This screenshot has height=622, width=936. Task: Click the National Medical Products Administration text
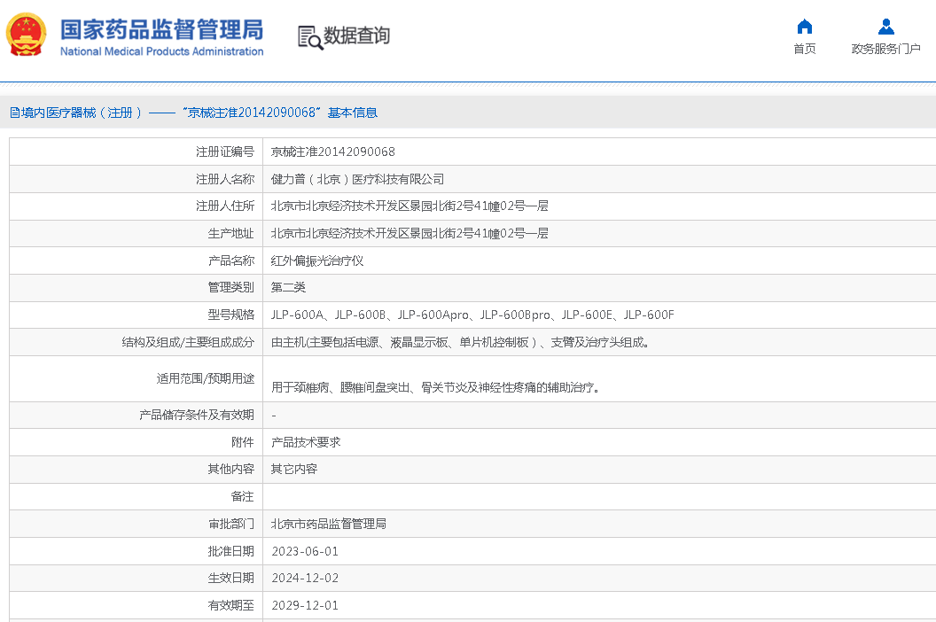coord(161,51)
